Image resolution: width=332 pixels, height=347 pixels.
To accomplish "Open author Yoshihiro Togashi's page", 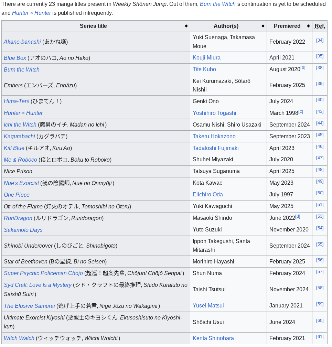I will [x=214, y=113].
